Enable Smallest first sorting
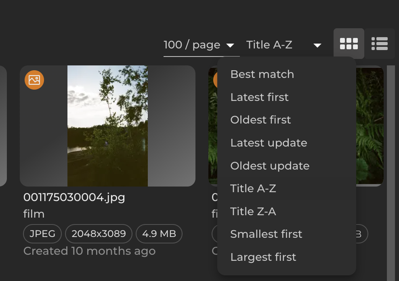The height and width of the screenshot is (281, 399). tap(266, 234)
